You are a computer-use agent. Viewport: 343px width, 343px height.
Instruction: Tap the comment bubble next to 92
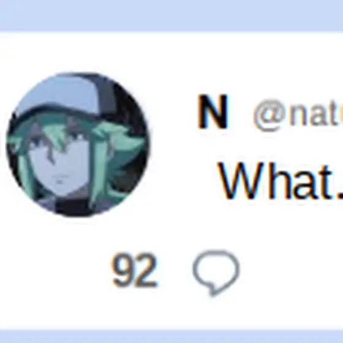(216, 273)
